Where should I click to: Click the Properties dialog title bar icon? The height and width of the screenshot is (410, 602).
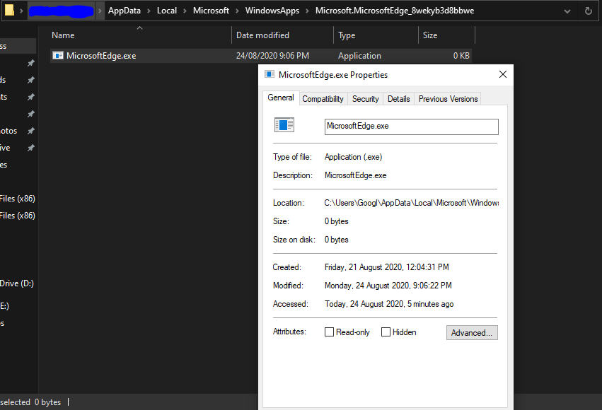(270, 74)
